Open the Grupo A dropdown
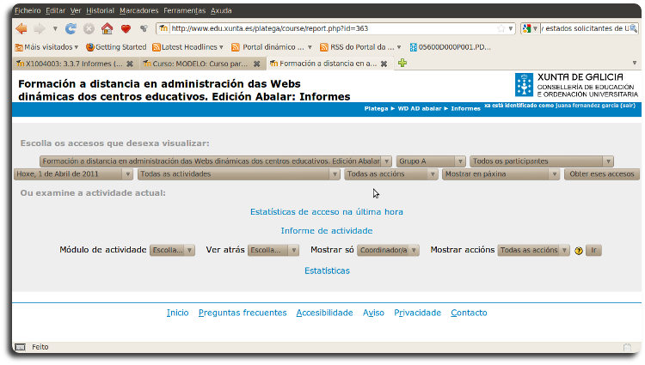The width and height of the screenshot is (645, 365). [x=430, y=161]
